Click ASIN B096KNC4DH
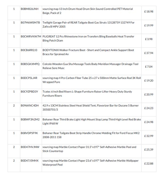The width and height of the screenshot is (161, 179). pos(30,105)
